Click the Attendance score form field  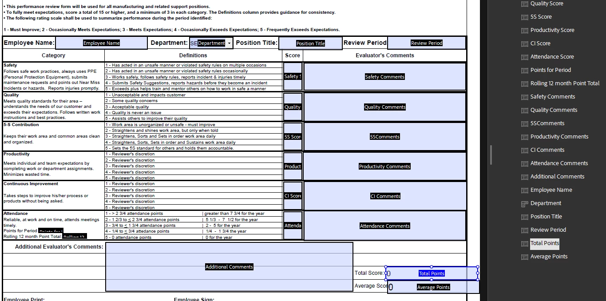click(293, 226)
